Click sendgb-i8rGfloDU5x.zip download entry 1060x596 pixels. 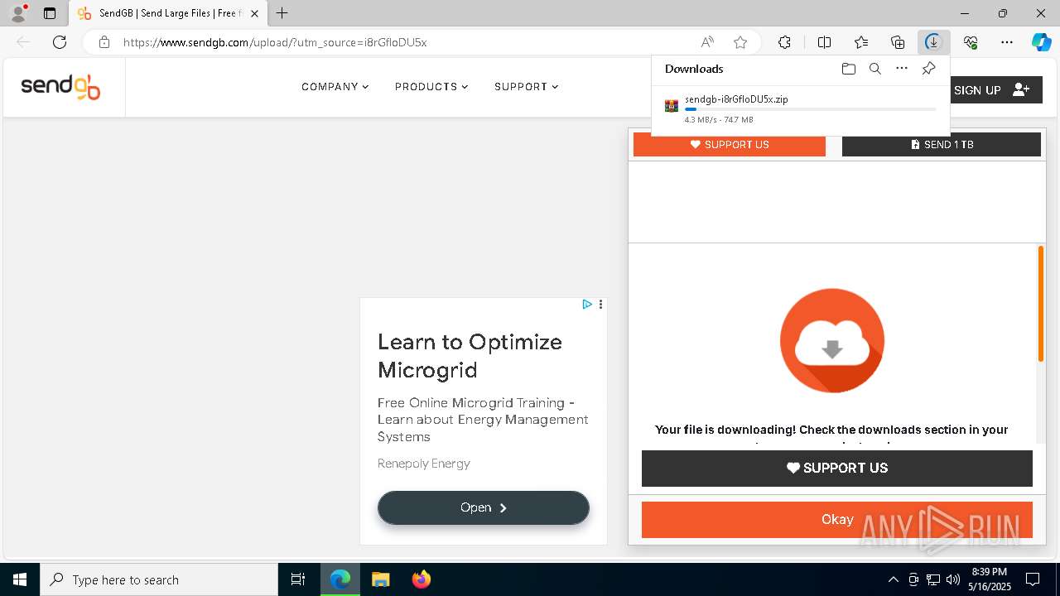800,108
